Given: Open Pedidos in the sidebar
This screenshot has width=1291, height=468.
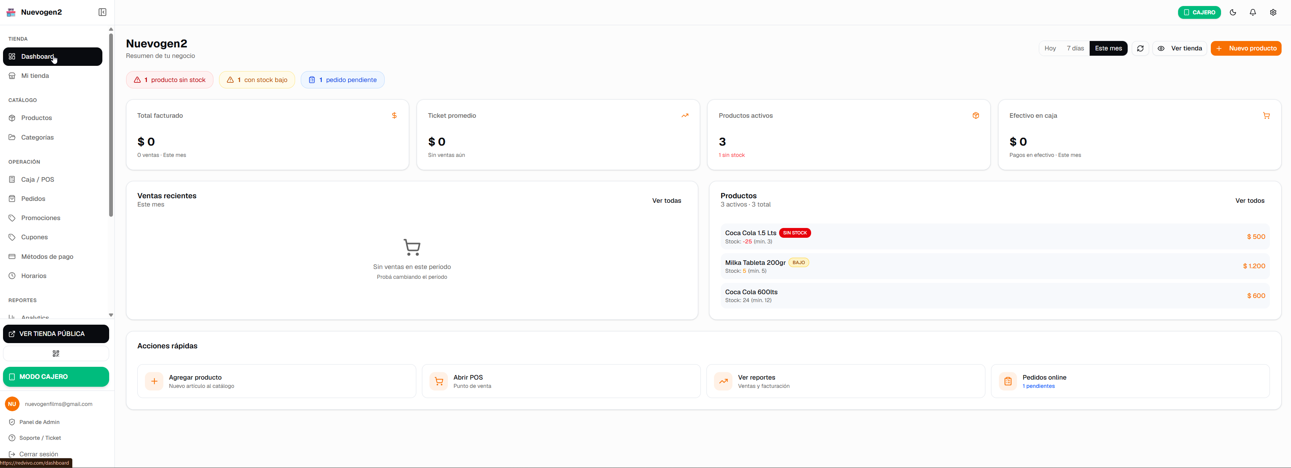Looking at the screenshot, I should 53,198.
